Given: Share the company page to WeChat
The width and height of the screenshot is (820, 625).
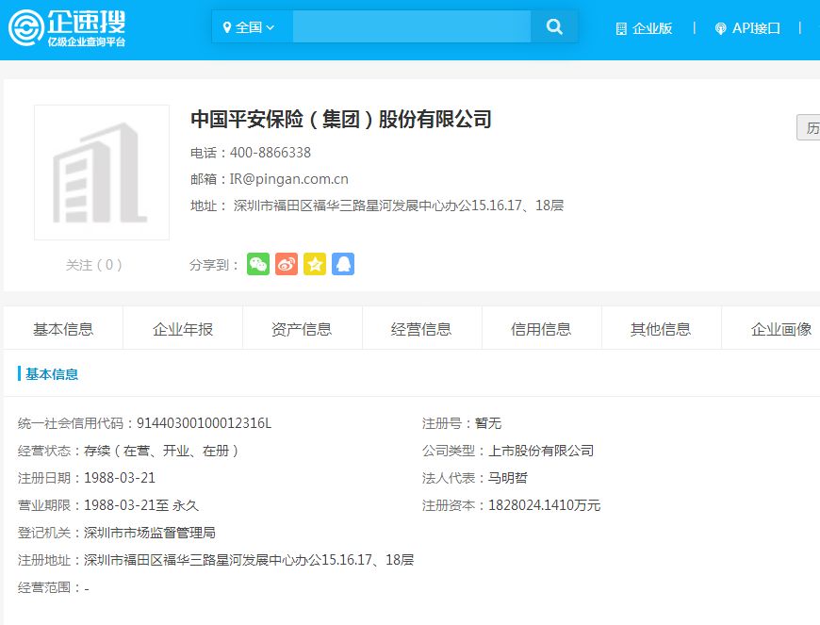Looking at the screenshot, I should (x=257, y=265).
